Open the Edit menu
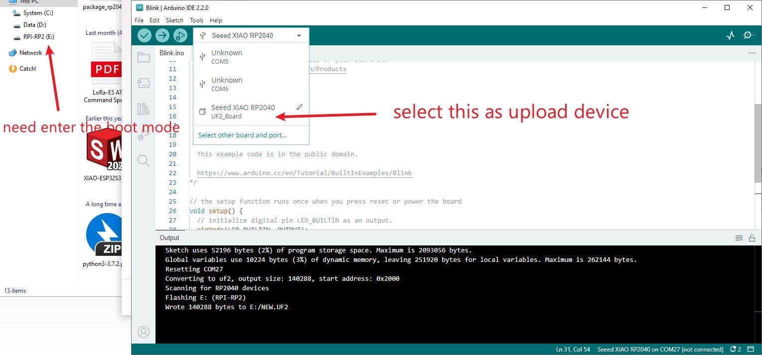 coord(154,20)
